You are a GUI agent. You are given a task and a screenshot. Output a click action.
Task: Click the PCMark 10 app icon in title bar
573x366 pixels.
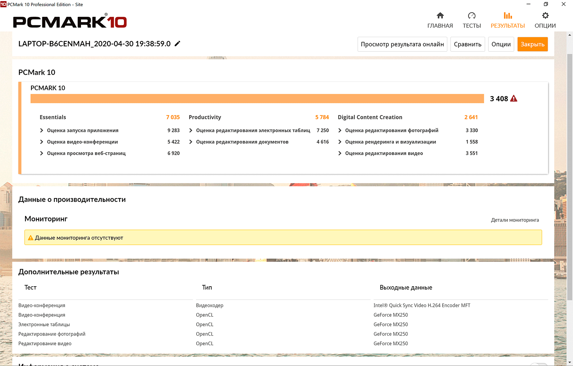click(3, 4)
